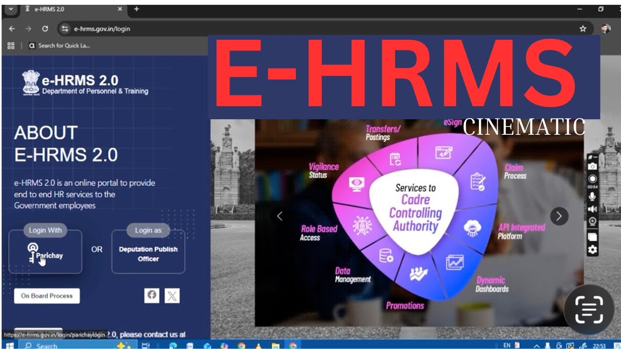Close the e-HRMS 2.0 tab

coord(120,9)
